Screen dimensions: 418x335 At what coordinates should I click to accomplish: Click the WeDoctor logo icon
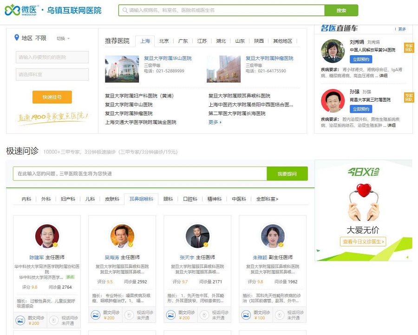click(x=13, y=10)
